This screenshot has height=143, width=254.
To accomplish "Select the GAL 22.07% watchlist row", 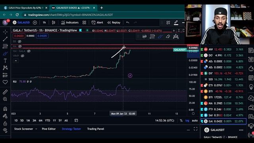I will pyautogui.click(x=223, y=121).
